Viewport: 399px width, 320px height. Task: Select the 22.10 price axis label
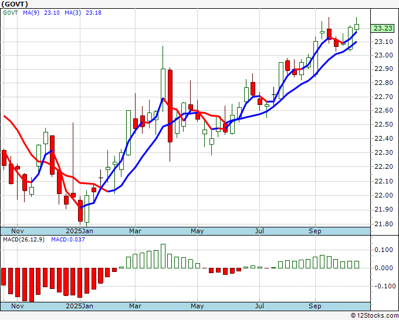click(x=384, y=181)
